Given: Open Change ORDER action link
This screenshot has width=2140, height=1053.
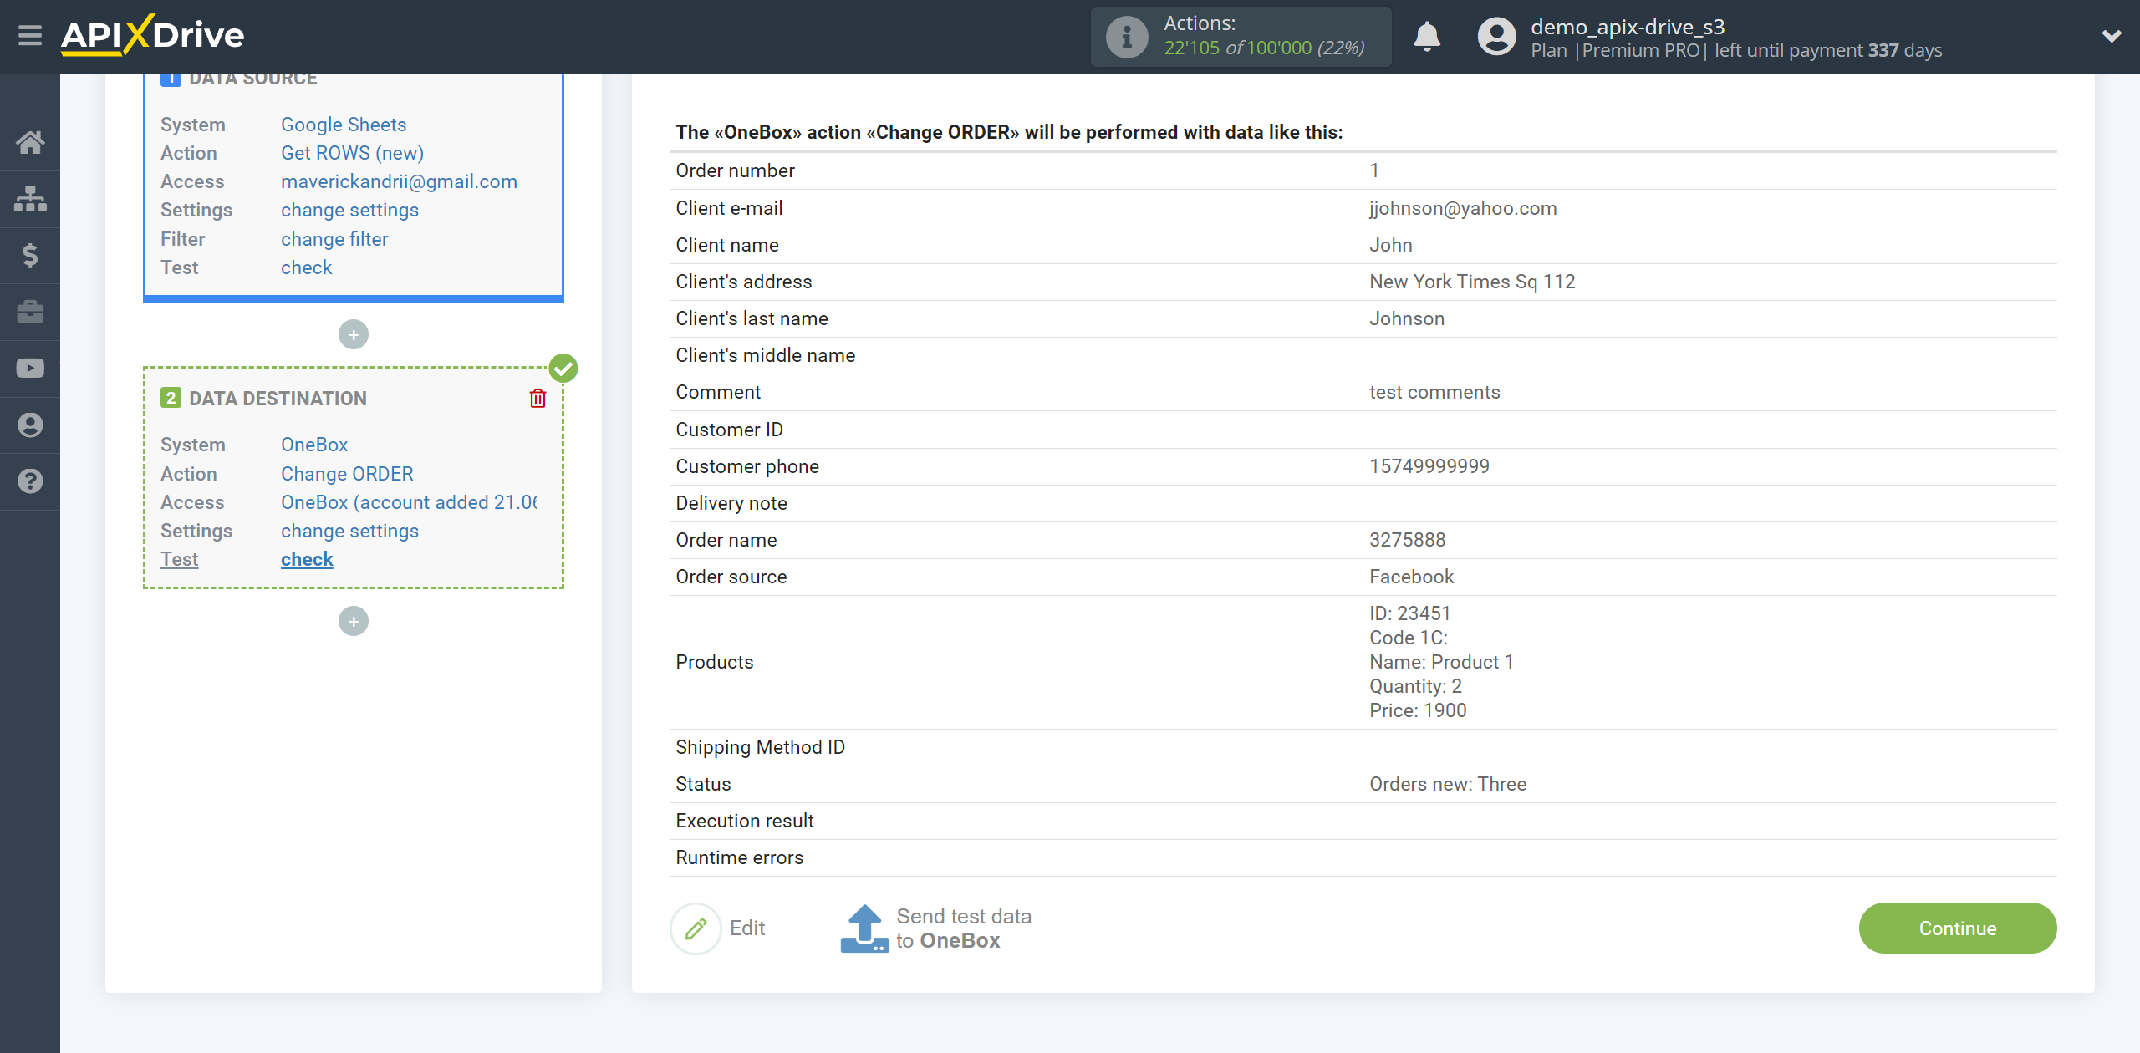Looking at the screenshot, I should tap(347, 474).
